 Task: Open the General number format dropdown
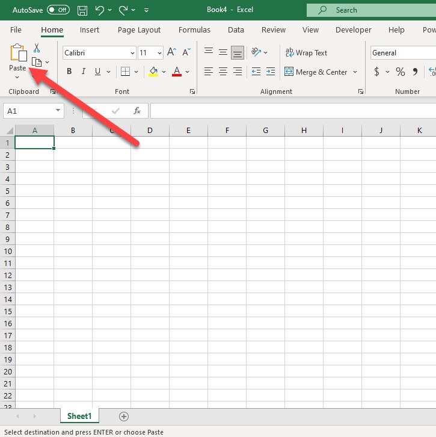click(x=403, y=53)
